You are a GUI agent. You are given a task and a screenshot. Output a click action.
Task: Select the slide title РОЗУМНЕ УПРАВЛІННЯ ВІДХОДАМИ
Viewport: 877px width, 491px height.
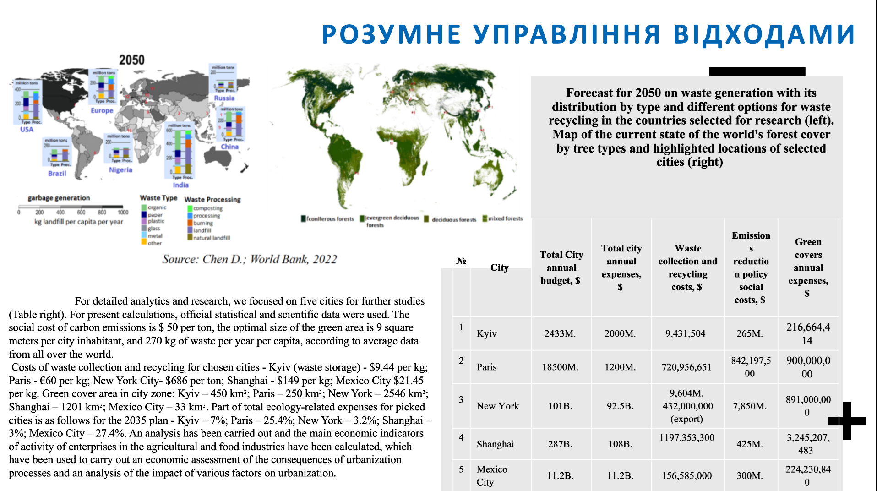(588, 34)
